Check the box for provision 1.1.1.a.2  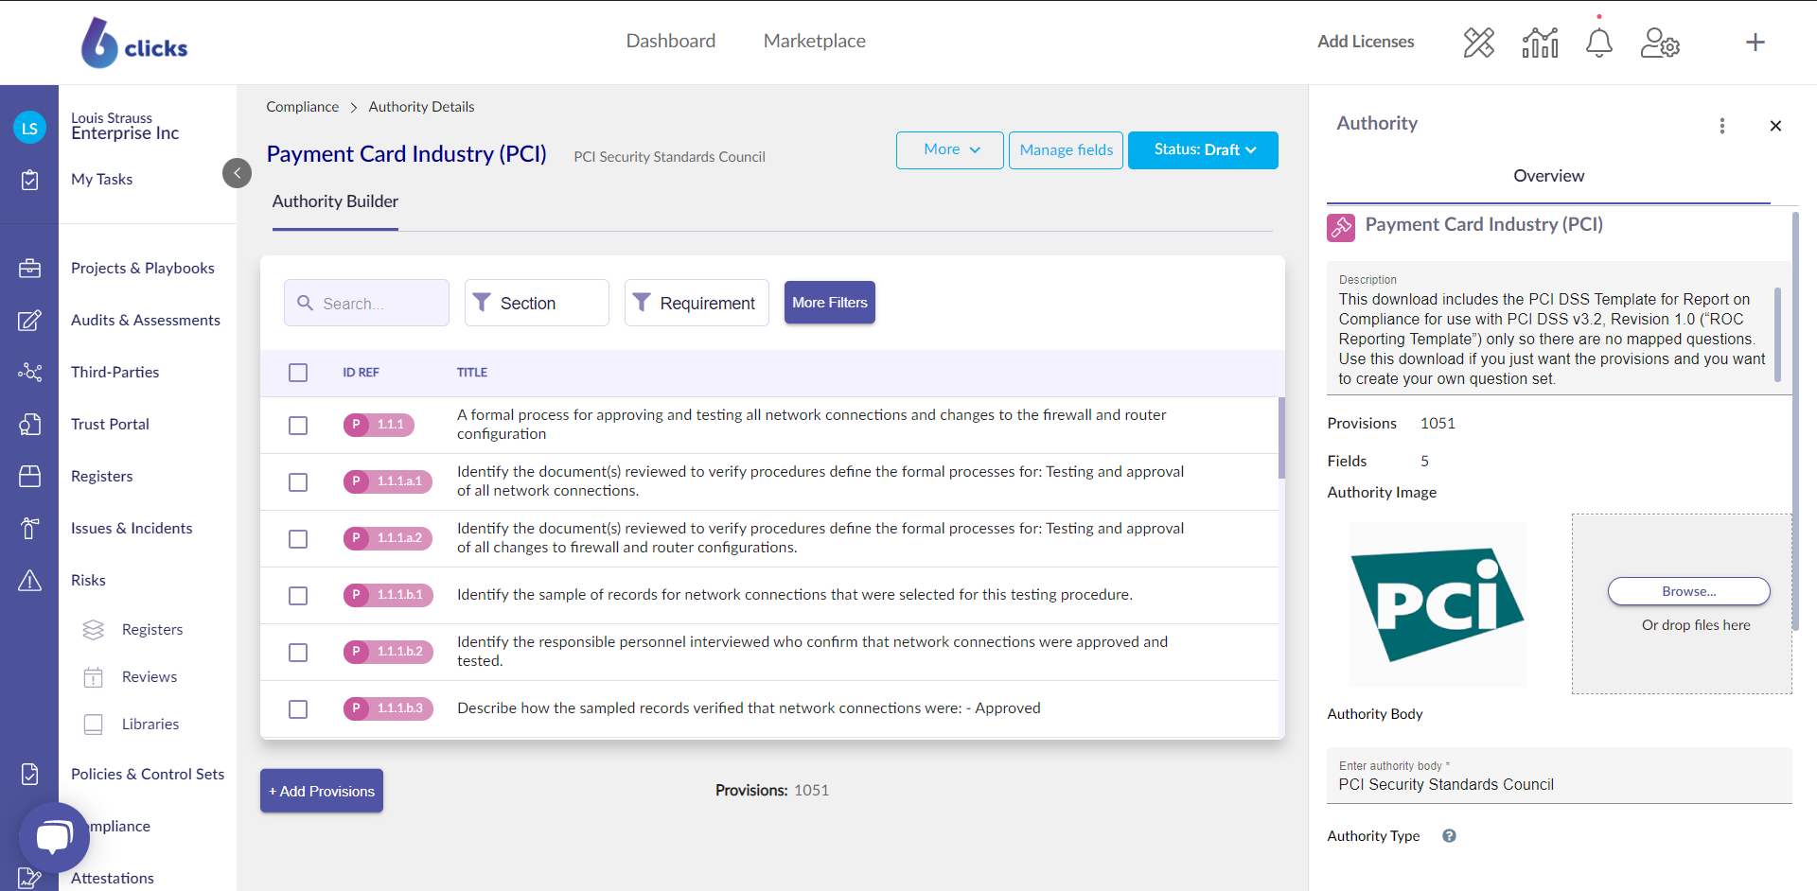pyautogui.click(x=298, y=539)
